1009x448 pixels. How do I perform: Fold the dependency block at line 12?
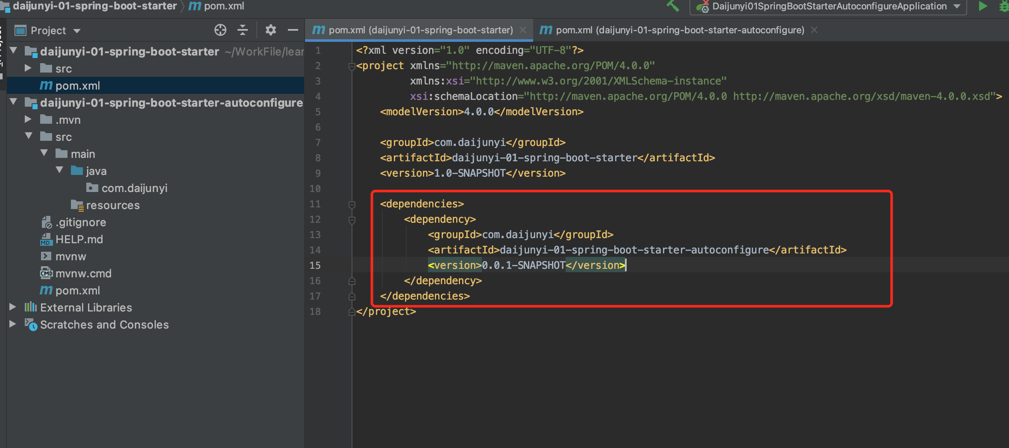(x=352, y=220)
